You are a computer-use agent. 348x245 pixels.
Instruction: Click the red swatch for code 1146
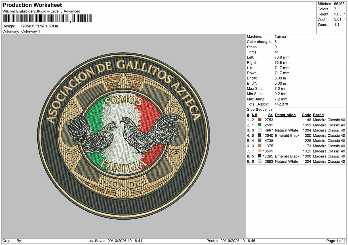(260, 120)
